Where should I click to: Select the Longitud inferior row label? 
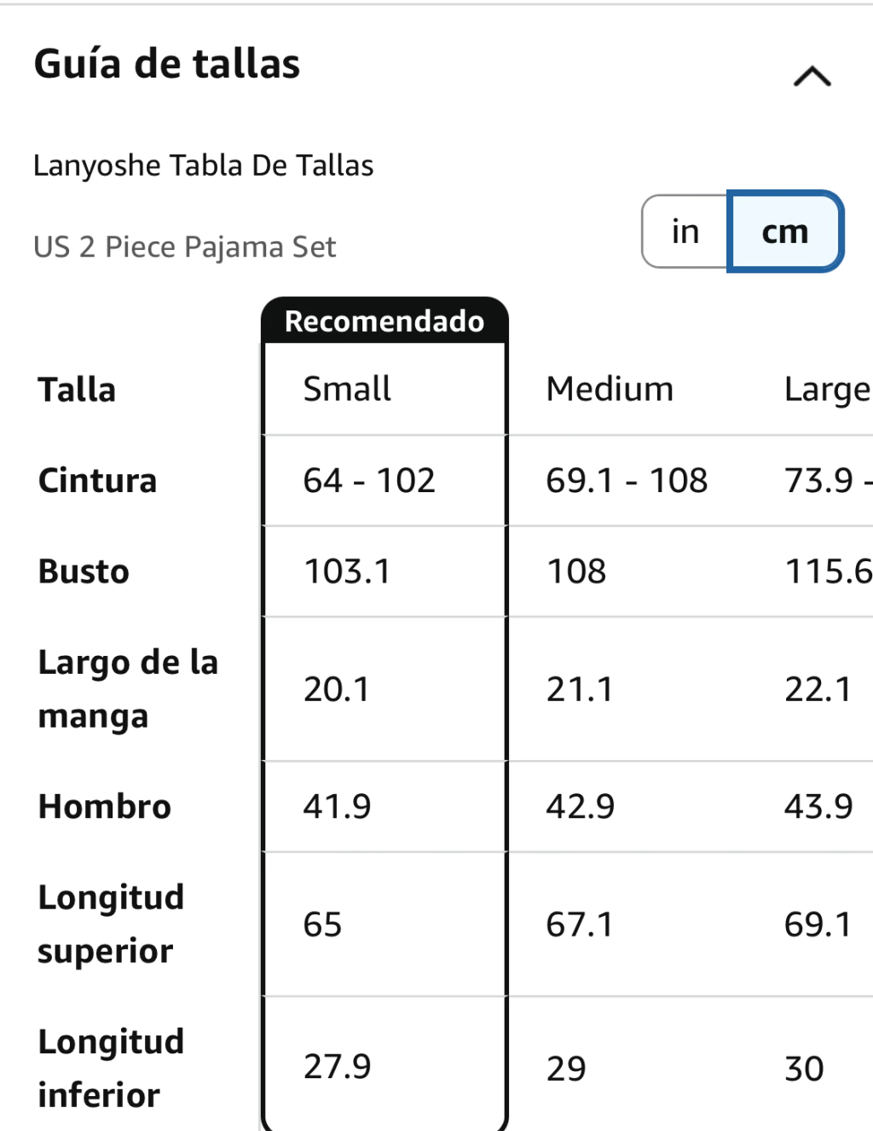[x=111, y=1068]
